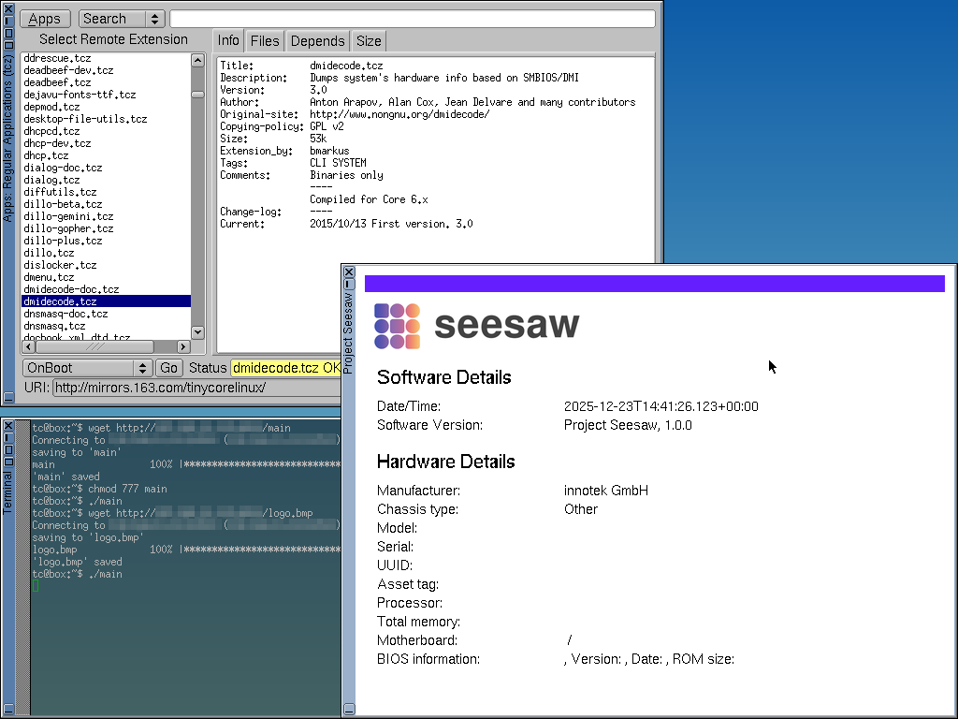Select dmidecode-doc.tcz in the extension list
The height and width of the screenshot is (719, 958).
[x=71, y=289]
